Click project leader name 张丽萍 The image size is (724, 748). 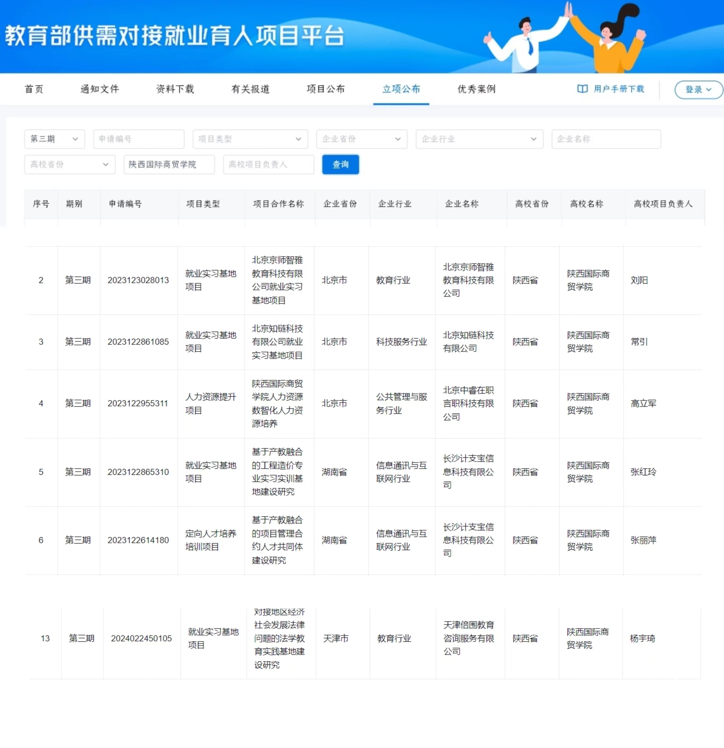coord(643,540)
